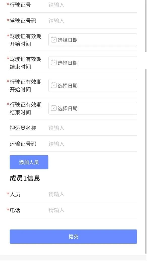Focus the 行驶证号 input field
Screen dimensions: 147x261
tap(93, 5)
